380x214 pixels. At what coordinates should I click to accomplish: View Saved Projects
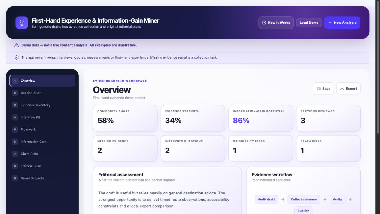(42, 178)
